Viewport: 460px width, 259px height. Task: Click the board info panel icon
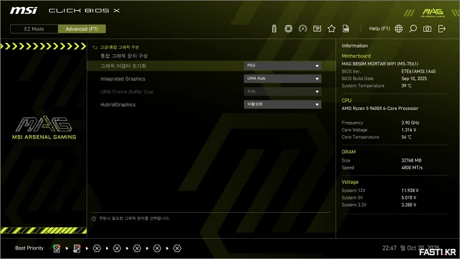point(317,29)
